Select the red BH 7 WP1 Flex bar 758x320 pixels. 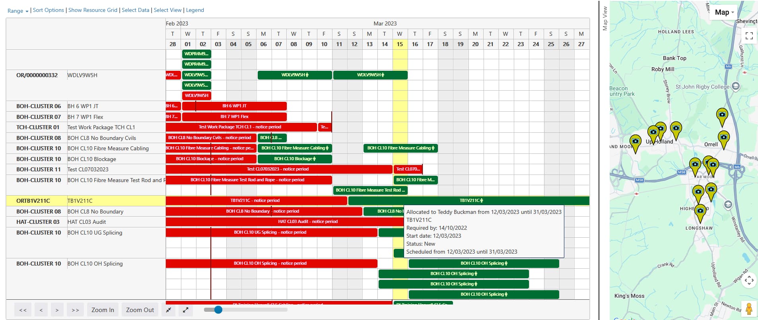(x=234, y=117)
